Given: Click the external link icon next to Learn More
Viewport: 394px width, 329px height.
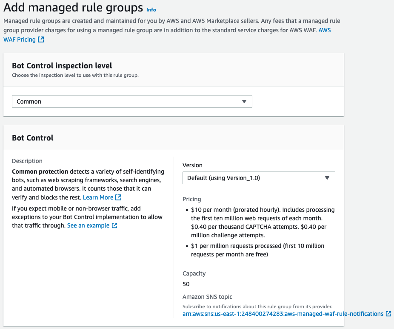Looking at the screenshot, I should [x=119, y=197].
